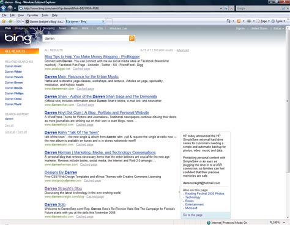Select the Maps link on Bing
The image size is (290, 225).
(74, 28)
